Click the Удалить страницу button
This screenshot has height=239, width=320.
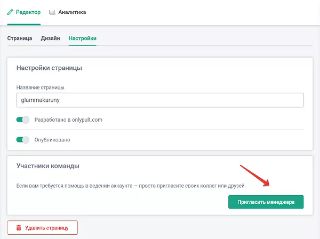(42, 228)
